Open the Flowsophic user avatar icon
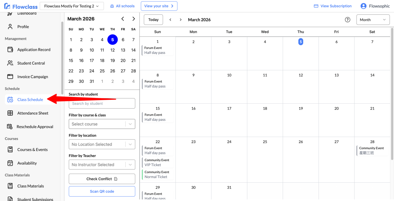The height and width of the screenshot is (201, 394). (363, 6)
